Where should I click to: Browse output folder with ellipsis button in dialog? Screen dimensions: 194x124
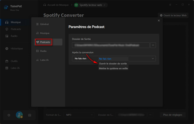(153, 45)
